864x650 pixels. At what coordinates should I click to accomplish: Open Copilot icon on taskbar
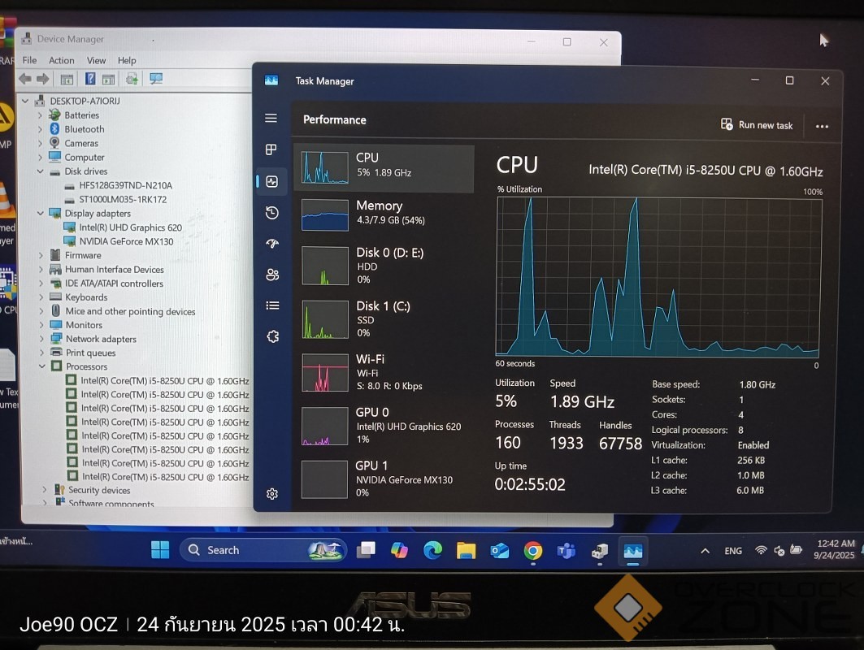(x=399, y=550)
